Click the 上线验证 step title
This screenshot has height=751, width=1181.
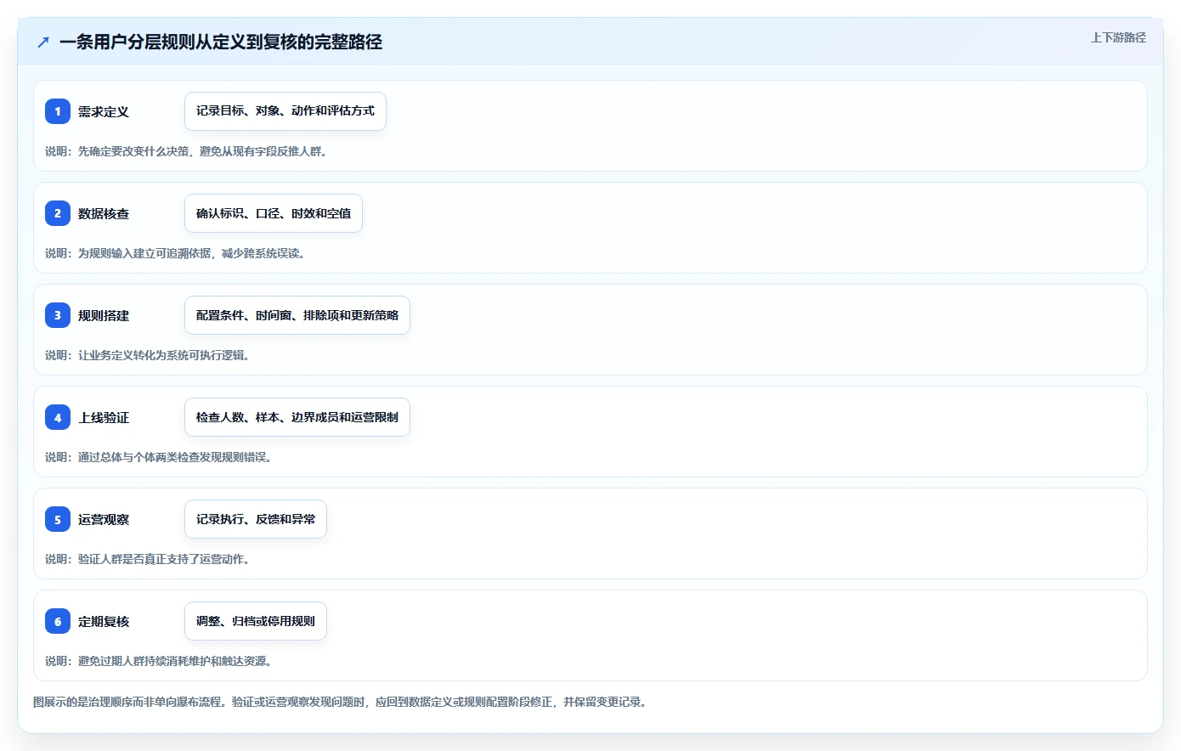[104, 417]
